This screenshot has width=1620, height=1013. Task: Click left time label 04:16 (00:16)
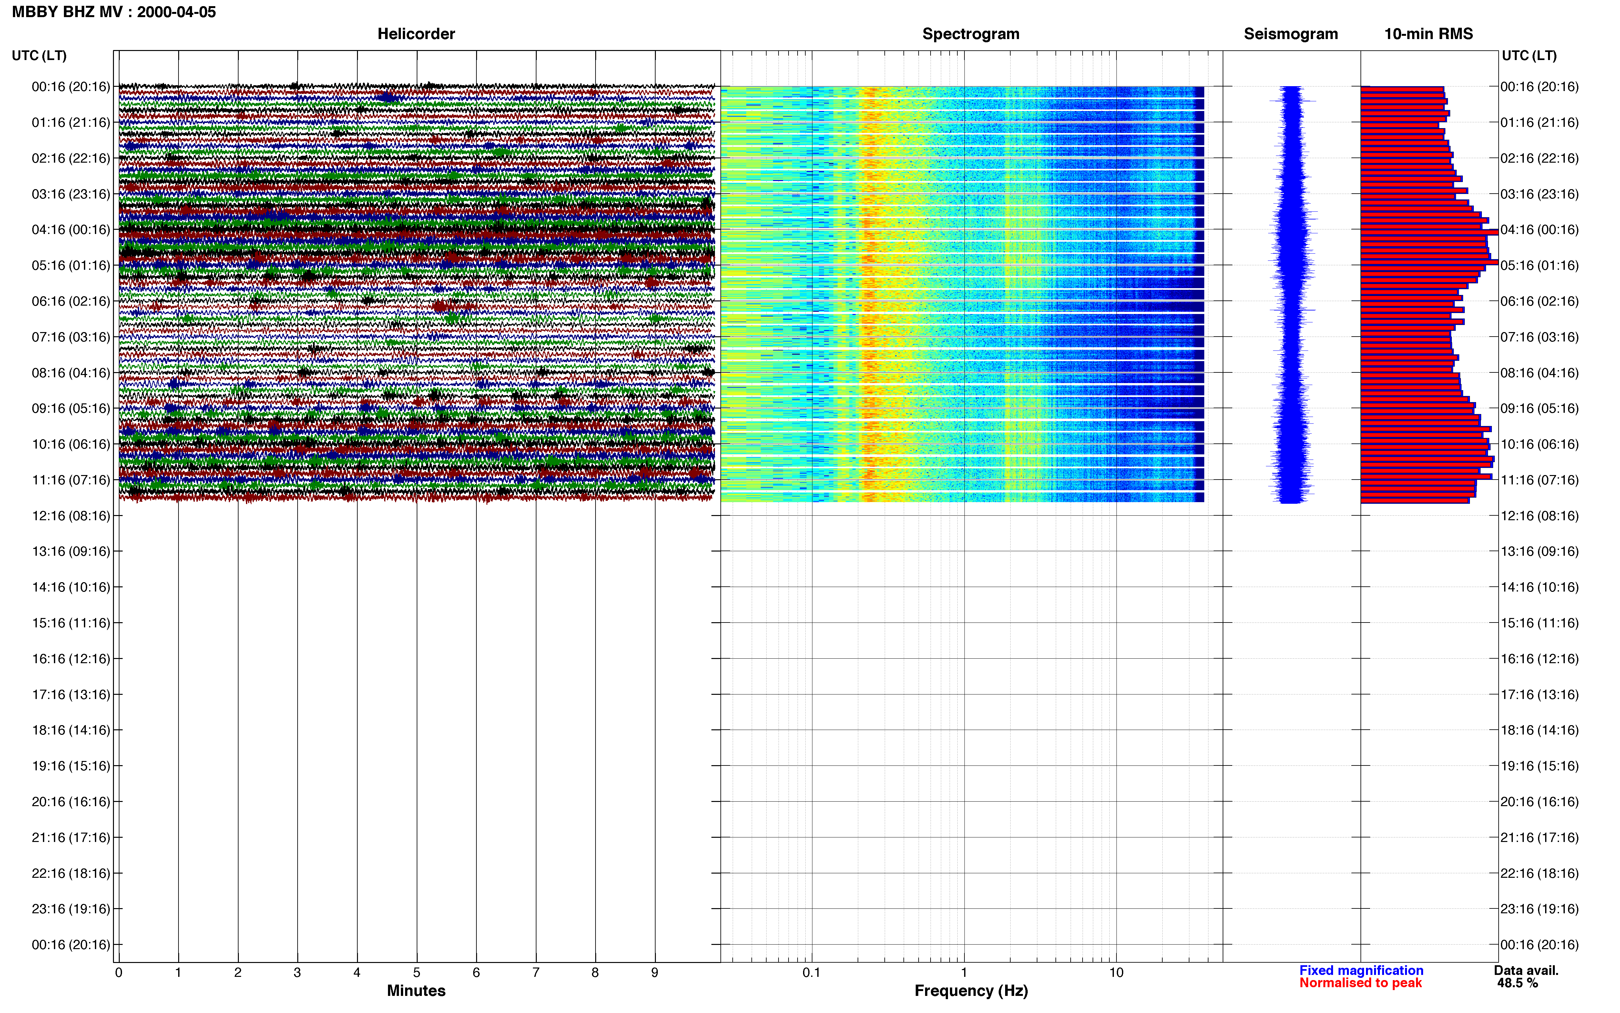pyautogui.click(x=71, y=229)
